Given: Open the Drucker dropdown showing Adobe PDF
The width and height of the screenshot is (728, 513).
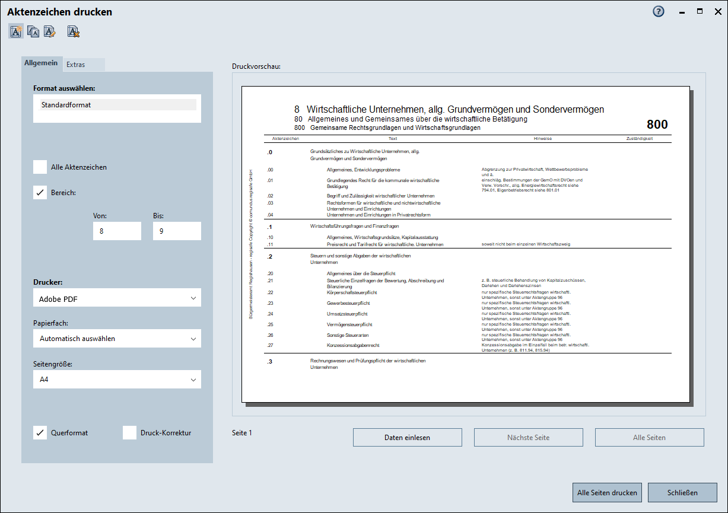Looking at the screenshot, I should click(117, 298).
